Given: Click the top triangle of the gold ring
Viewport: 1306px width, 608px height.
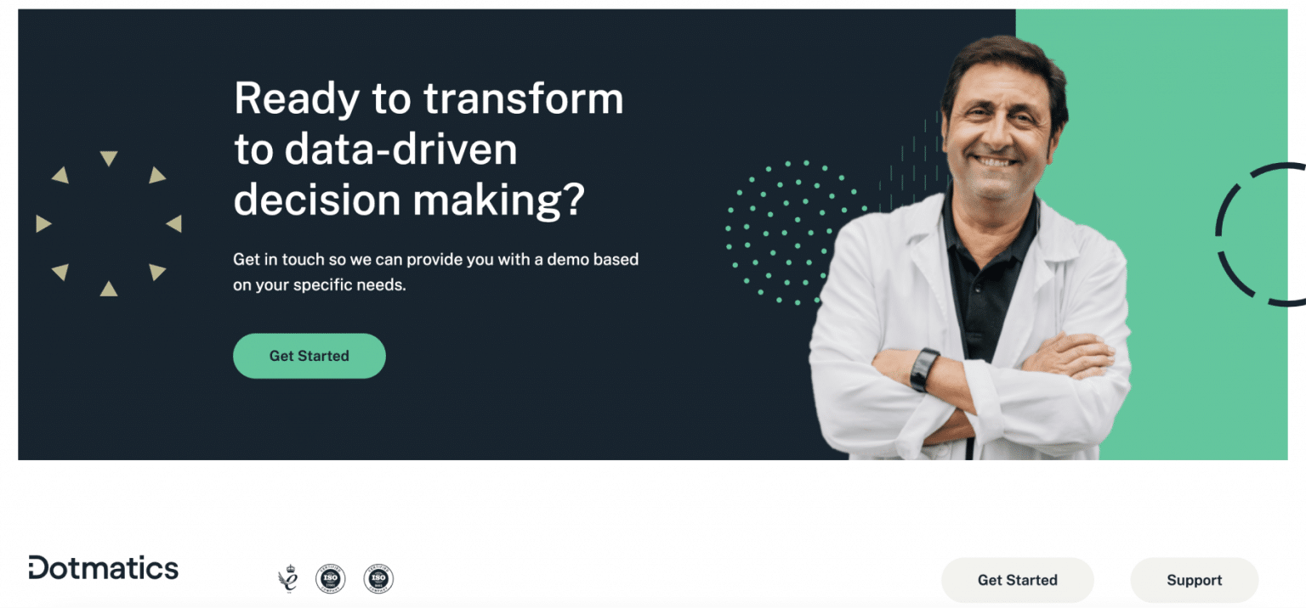Looking at the screenshot, I should click(108, 158).
